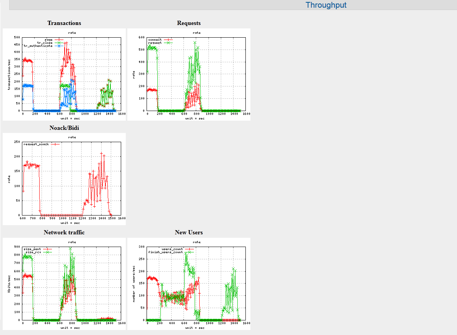Open the Noack/Bidi rate graph
The width and height of the screenshot is (457, 335).
pyautogui.click(x=64, y=179)
